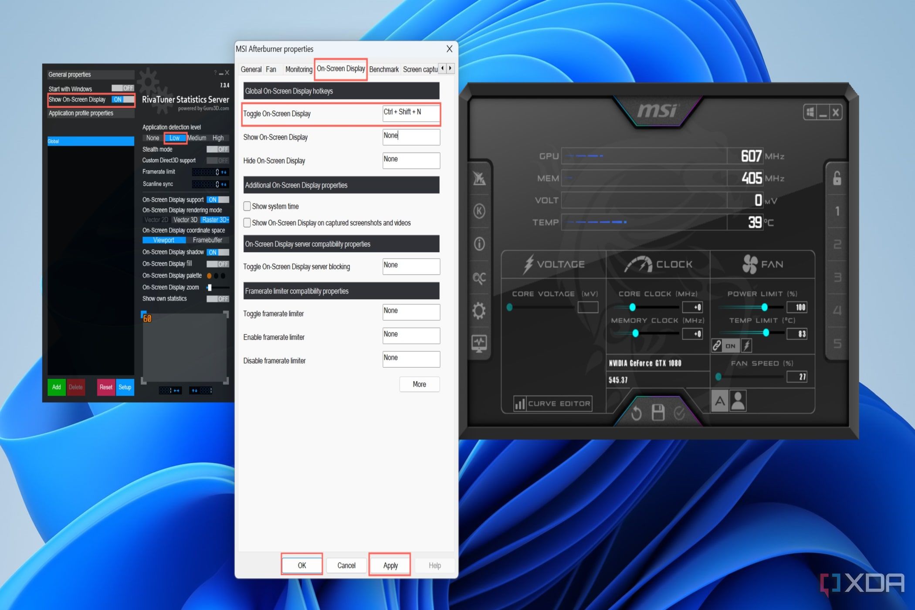915x610 pixels.
Task: Open the hardware monitor icon in Afterburner
Action: point(479,344)
